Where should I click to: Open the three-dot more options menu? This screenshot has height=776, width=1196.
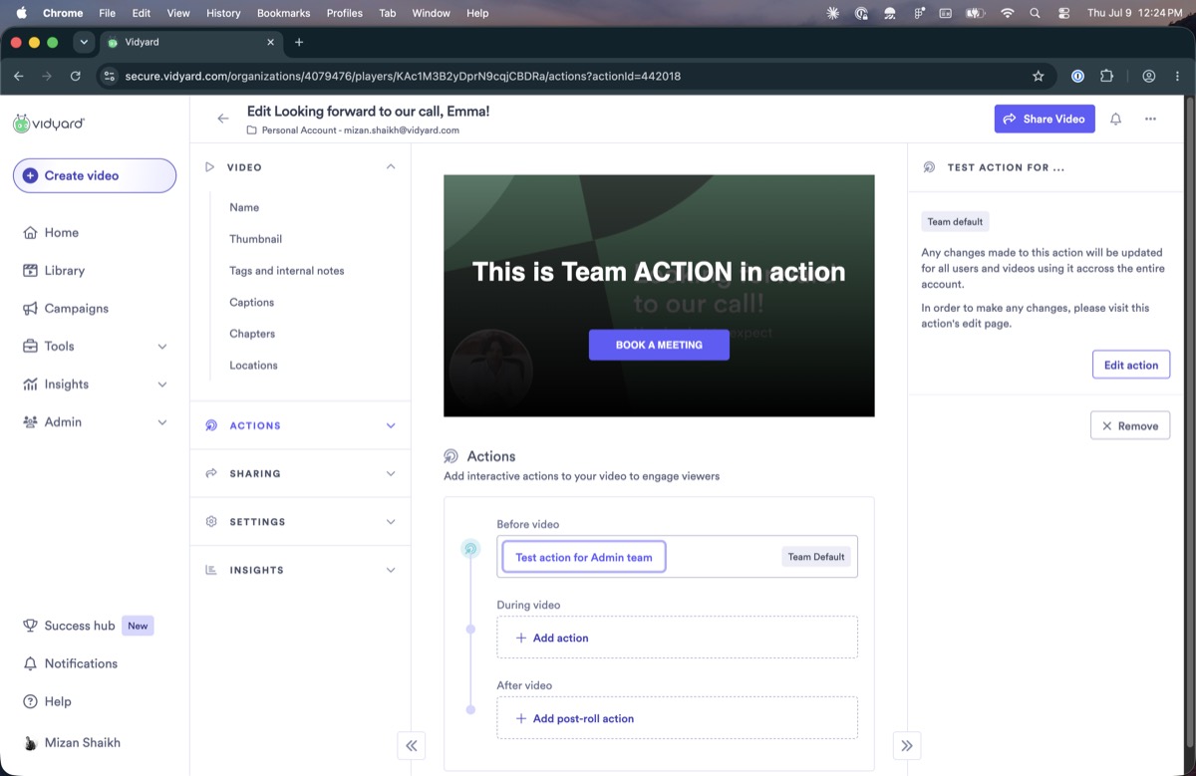[1150, 119]
